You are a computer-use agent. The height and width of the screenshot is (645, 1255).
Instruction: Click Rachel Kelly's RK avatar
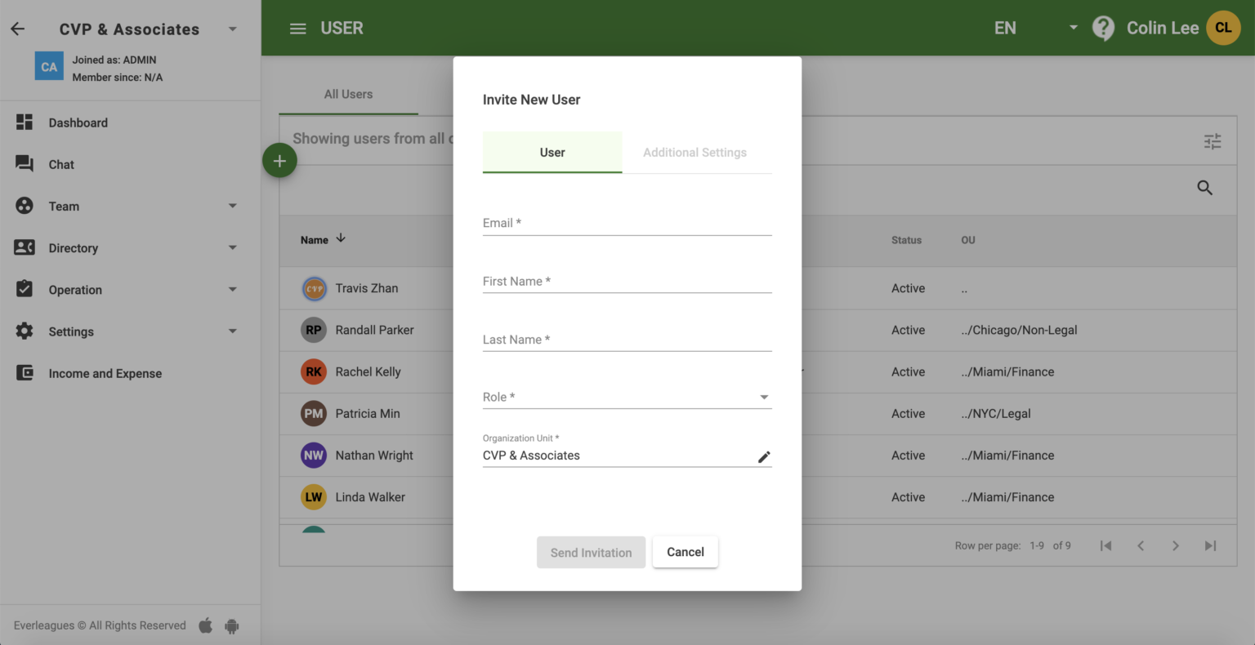[x=314, y=371]
